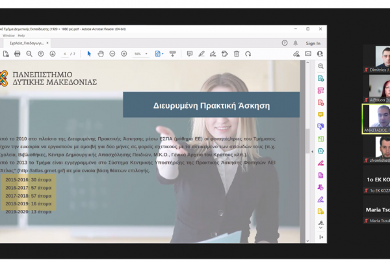This screenshot has width=390, height=260.
Task: Click the scrollbar down arrow at document bottom
Action: pos(307,241)
